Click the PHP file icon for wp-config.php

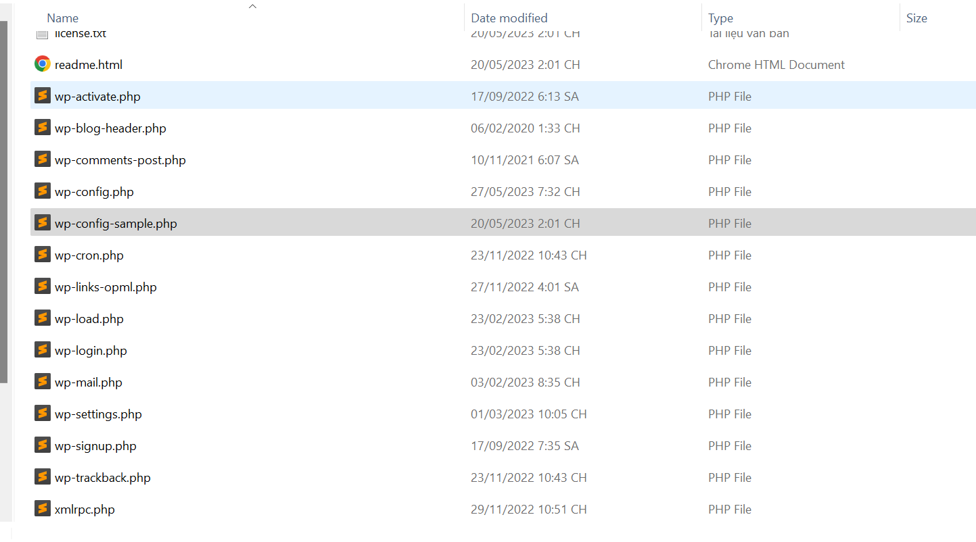(42, 191)
